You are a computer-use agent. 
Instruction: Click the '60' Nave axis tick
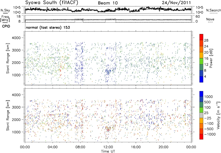(198, 17)
